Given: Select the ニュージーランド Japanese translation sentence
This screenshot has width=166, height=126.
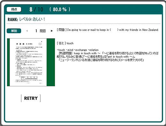Looking at the screenshot, I should click(x=101, y=60).
